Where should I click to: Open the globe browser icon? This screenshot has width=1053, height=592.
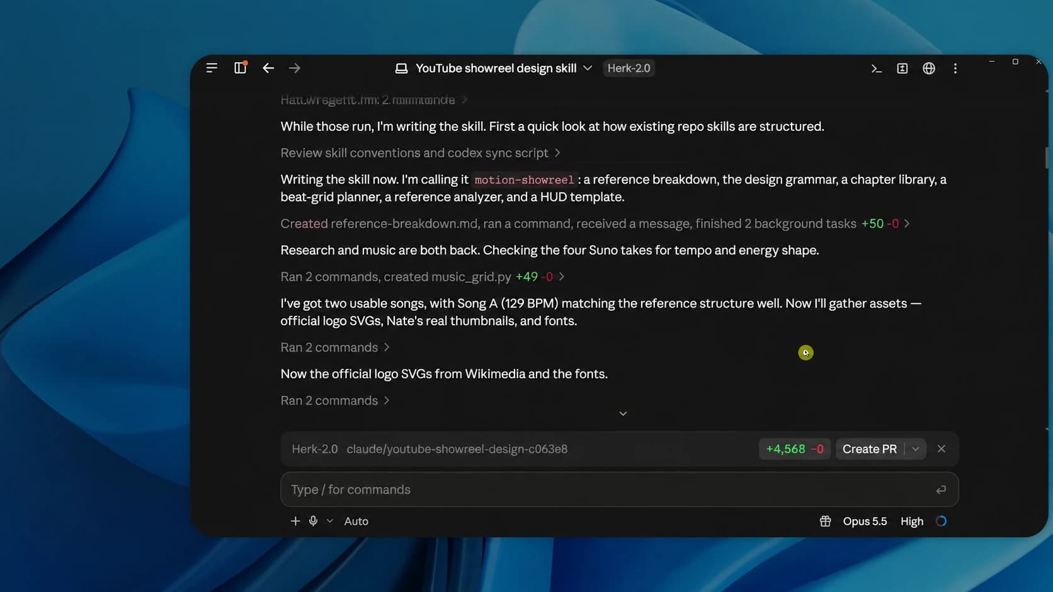(929, 69)
